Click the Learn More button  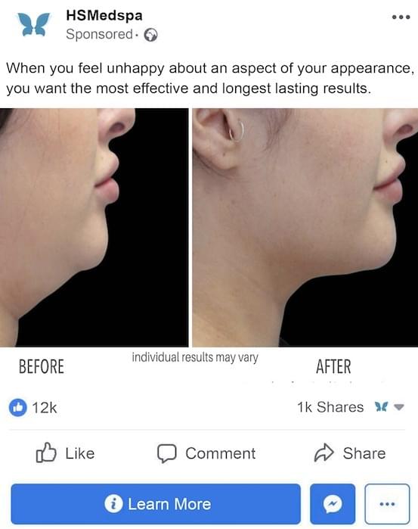[x=156, y=504]
